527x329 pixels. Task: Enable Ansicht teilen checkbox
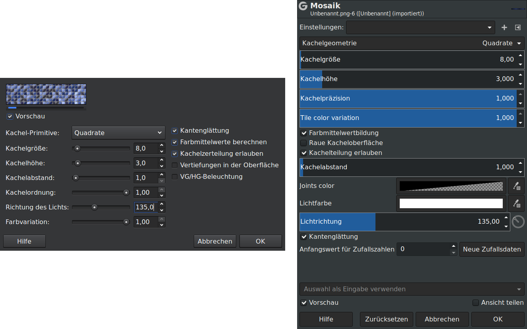pyautogui.click(x=476, y=303)
